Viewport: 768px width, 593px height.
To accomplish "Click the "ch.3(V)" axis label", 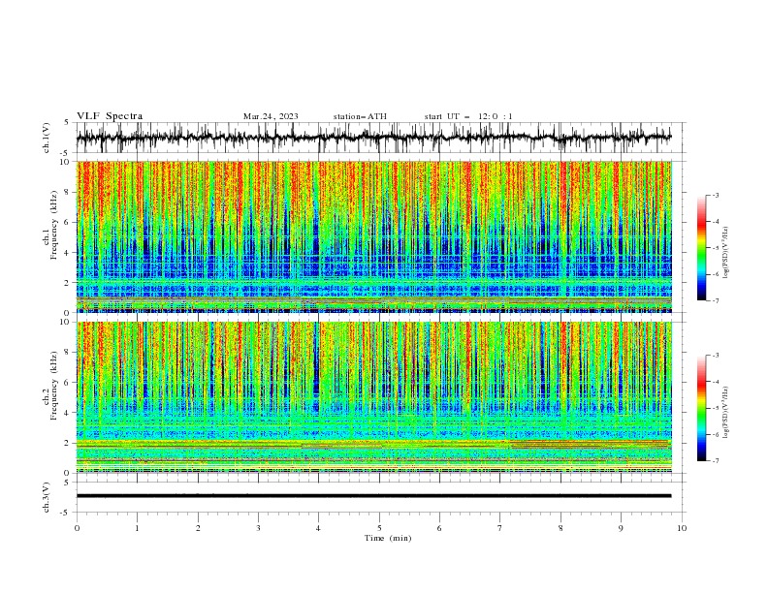I will click(47, 497).
